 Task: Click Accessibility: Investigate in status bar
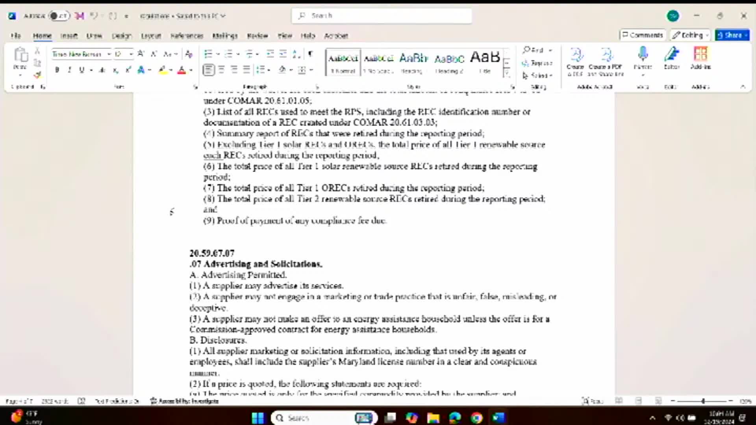click(x=184, y=401)
